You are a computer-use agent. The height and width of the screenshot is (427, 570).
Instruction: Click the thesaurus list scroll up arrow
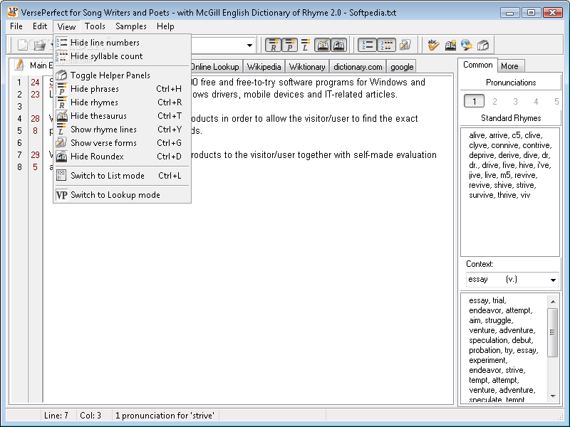click(x=553, y=301)
